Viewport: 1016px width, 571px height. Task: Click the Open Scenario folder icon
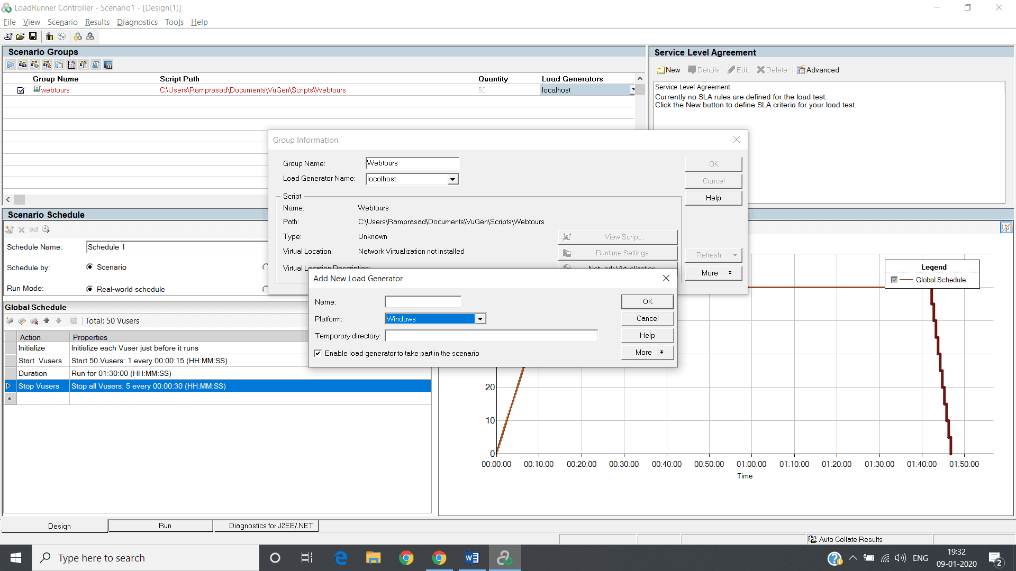[x=20, y=36]
